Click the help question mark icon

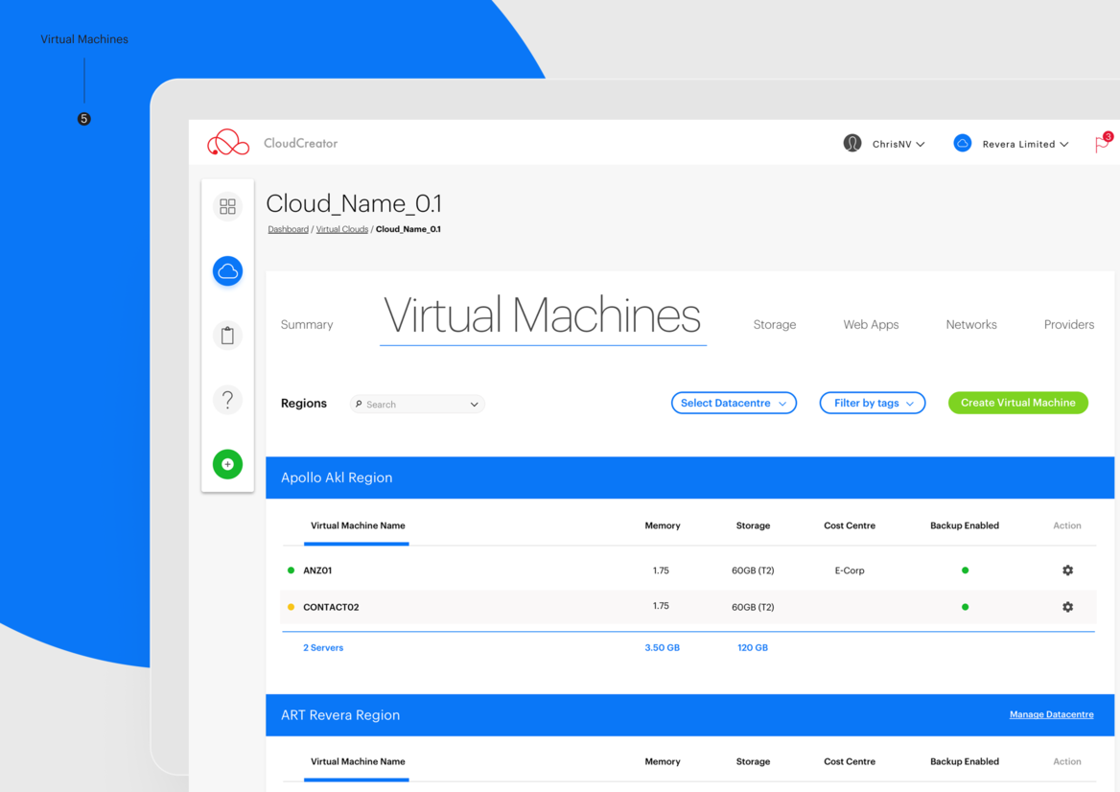pos(227,400)
